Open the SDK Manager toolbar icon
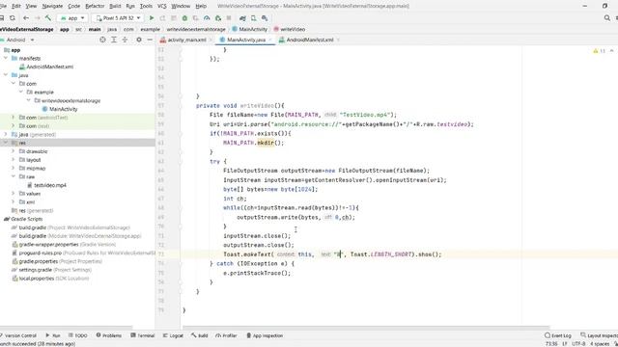This screenshot has height=347, width=618. coord(265,18)
